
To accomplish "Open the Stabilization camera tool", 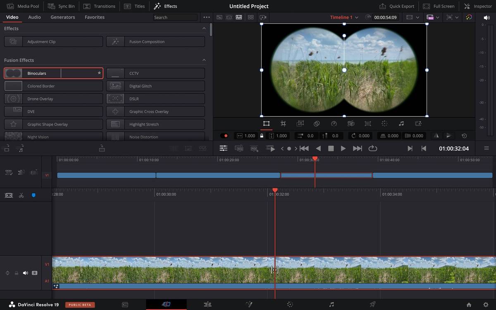I will 351,124.
